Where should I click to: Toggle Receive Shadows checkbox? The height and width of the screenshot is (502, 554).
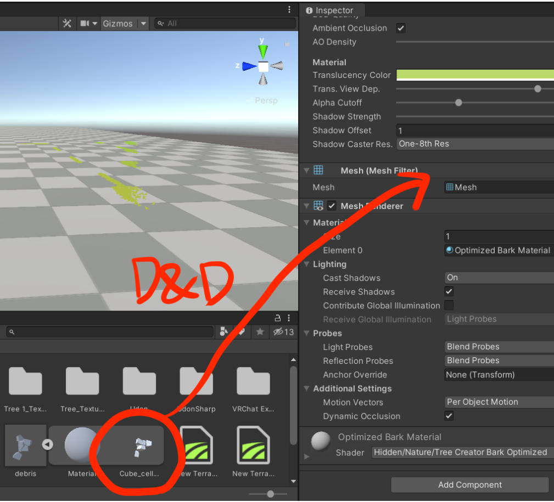pos(449,291)
